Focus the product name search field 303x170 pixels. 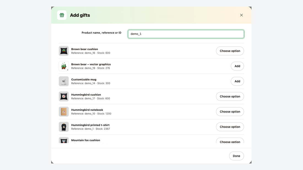186,34
